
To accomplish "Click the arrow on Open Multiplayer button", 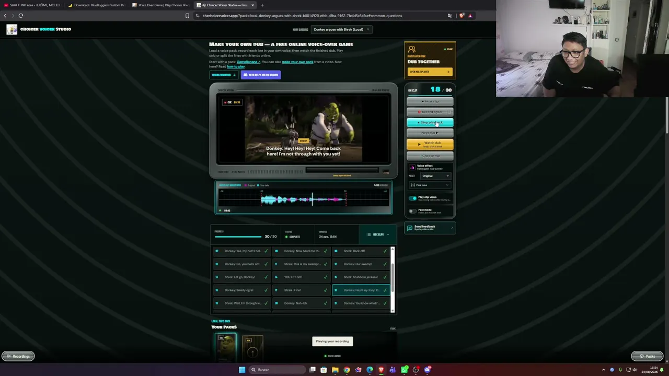I will click(448, 72).
